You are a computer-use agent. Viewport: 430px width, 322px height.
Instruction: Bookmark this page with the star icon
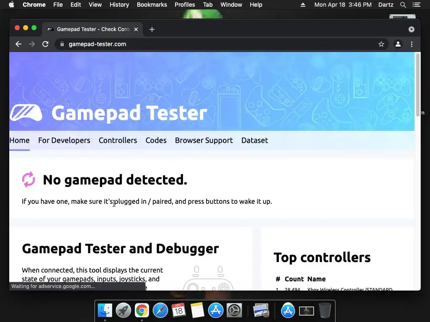point(381,44)
